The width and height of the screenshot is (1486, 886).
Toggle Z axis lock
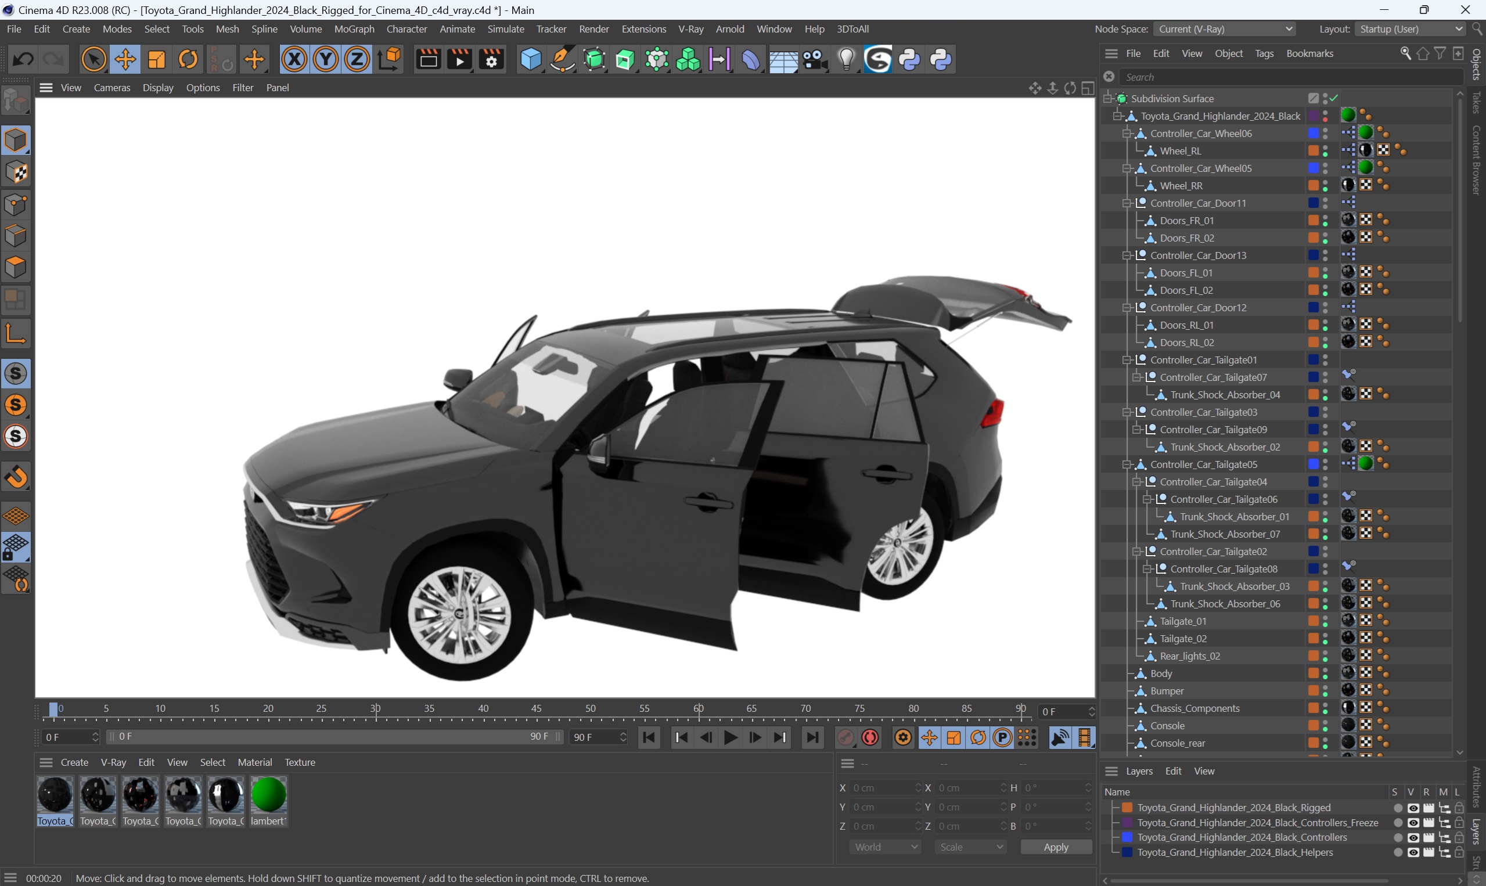point(357,60)
